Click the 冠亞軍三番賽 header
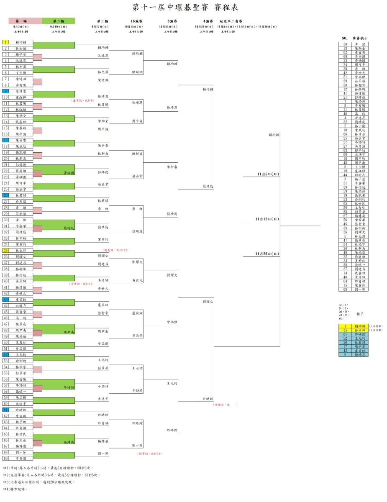The width and height of the screenshot is (387, 502). [231, 21]
